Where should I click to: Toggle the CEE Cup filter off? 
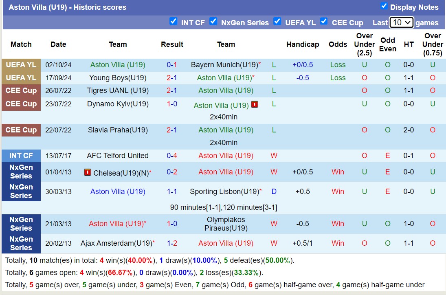324,22
